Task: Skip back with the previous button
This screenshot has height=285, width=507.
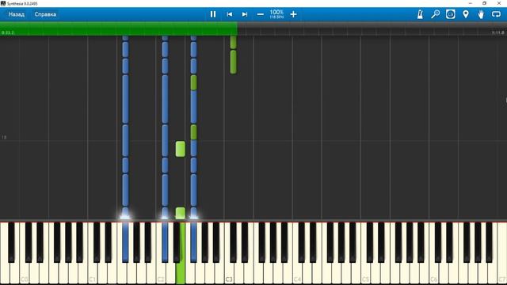Action: [229, 14]
